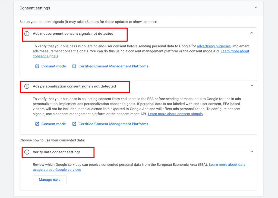The width and height of the screenshot is (278, 198).
Task: Open the advertising purposes link
Action: [214, 46]
